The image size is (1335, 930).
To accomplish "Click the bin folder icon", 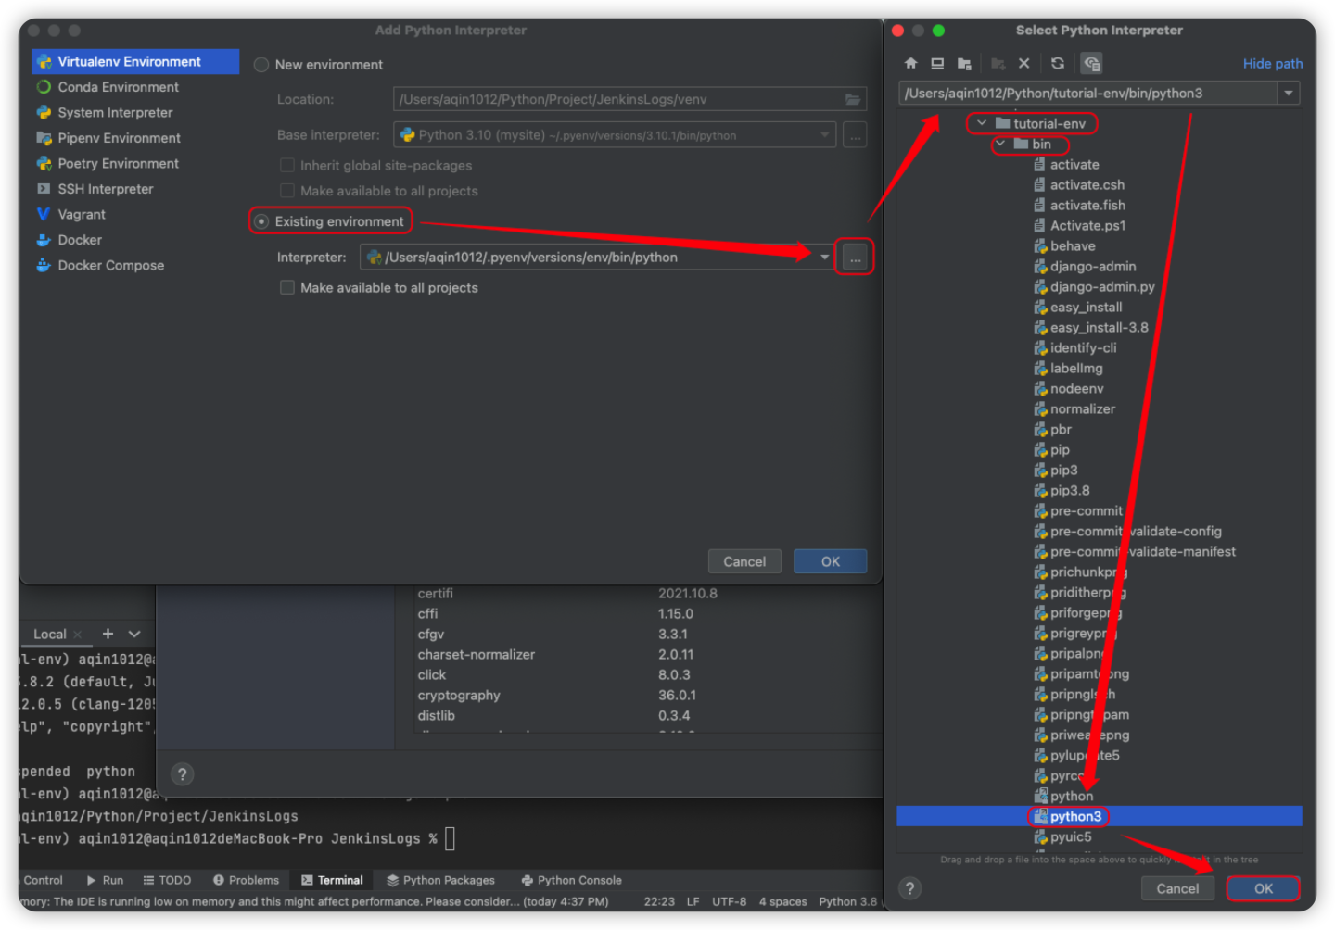I will pos(1021,144).
